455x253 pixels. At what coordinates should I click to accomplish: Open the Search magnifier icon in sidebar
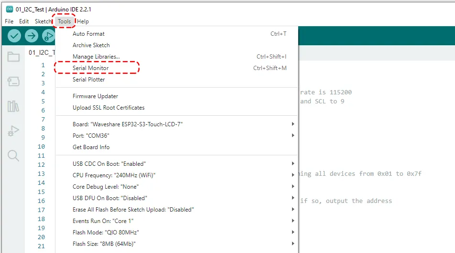pyautogui.click(x=13, y=155)
